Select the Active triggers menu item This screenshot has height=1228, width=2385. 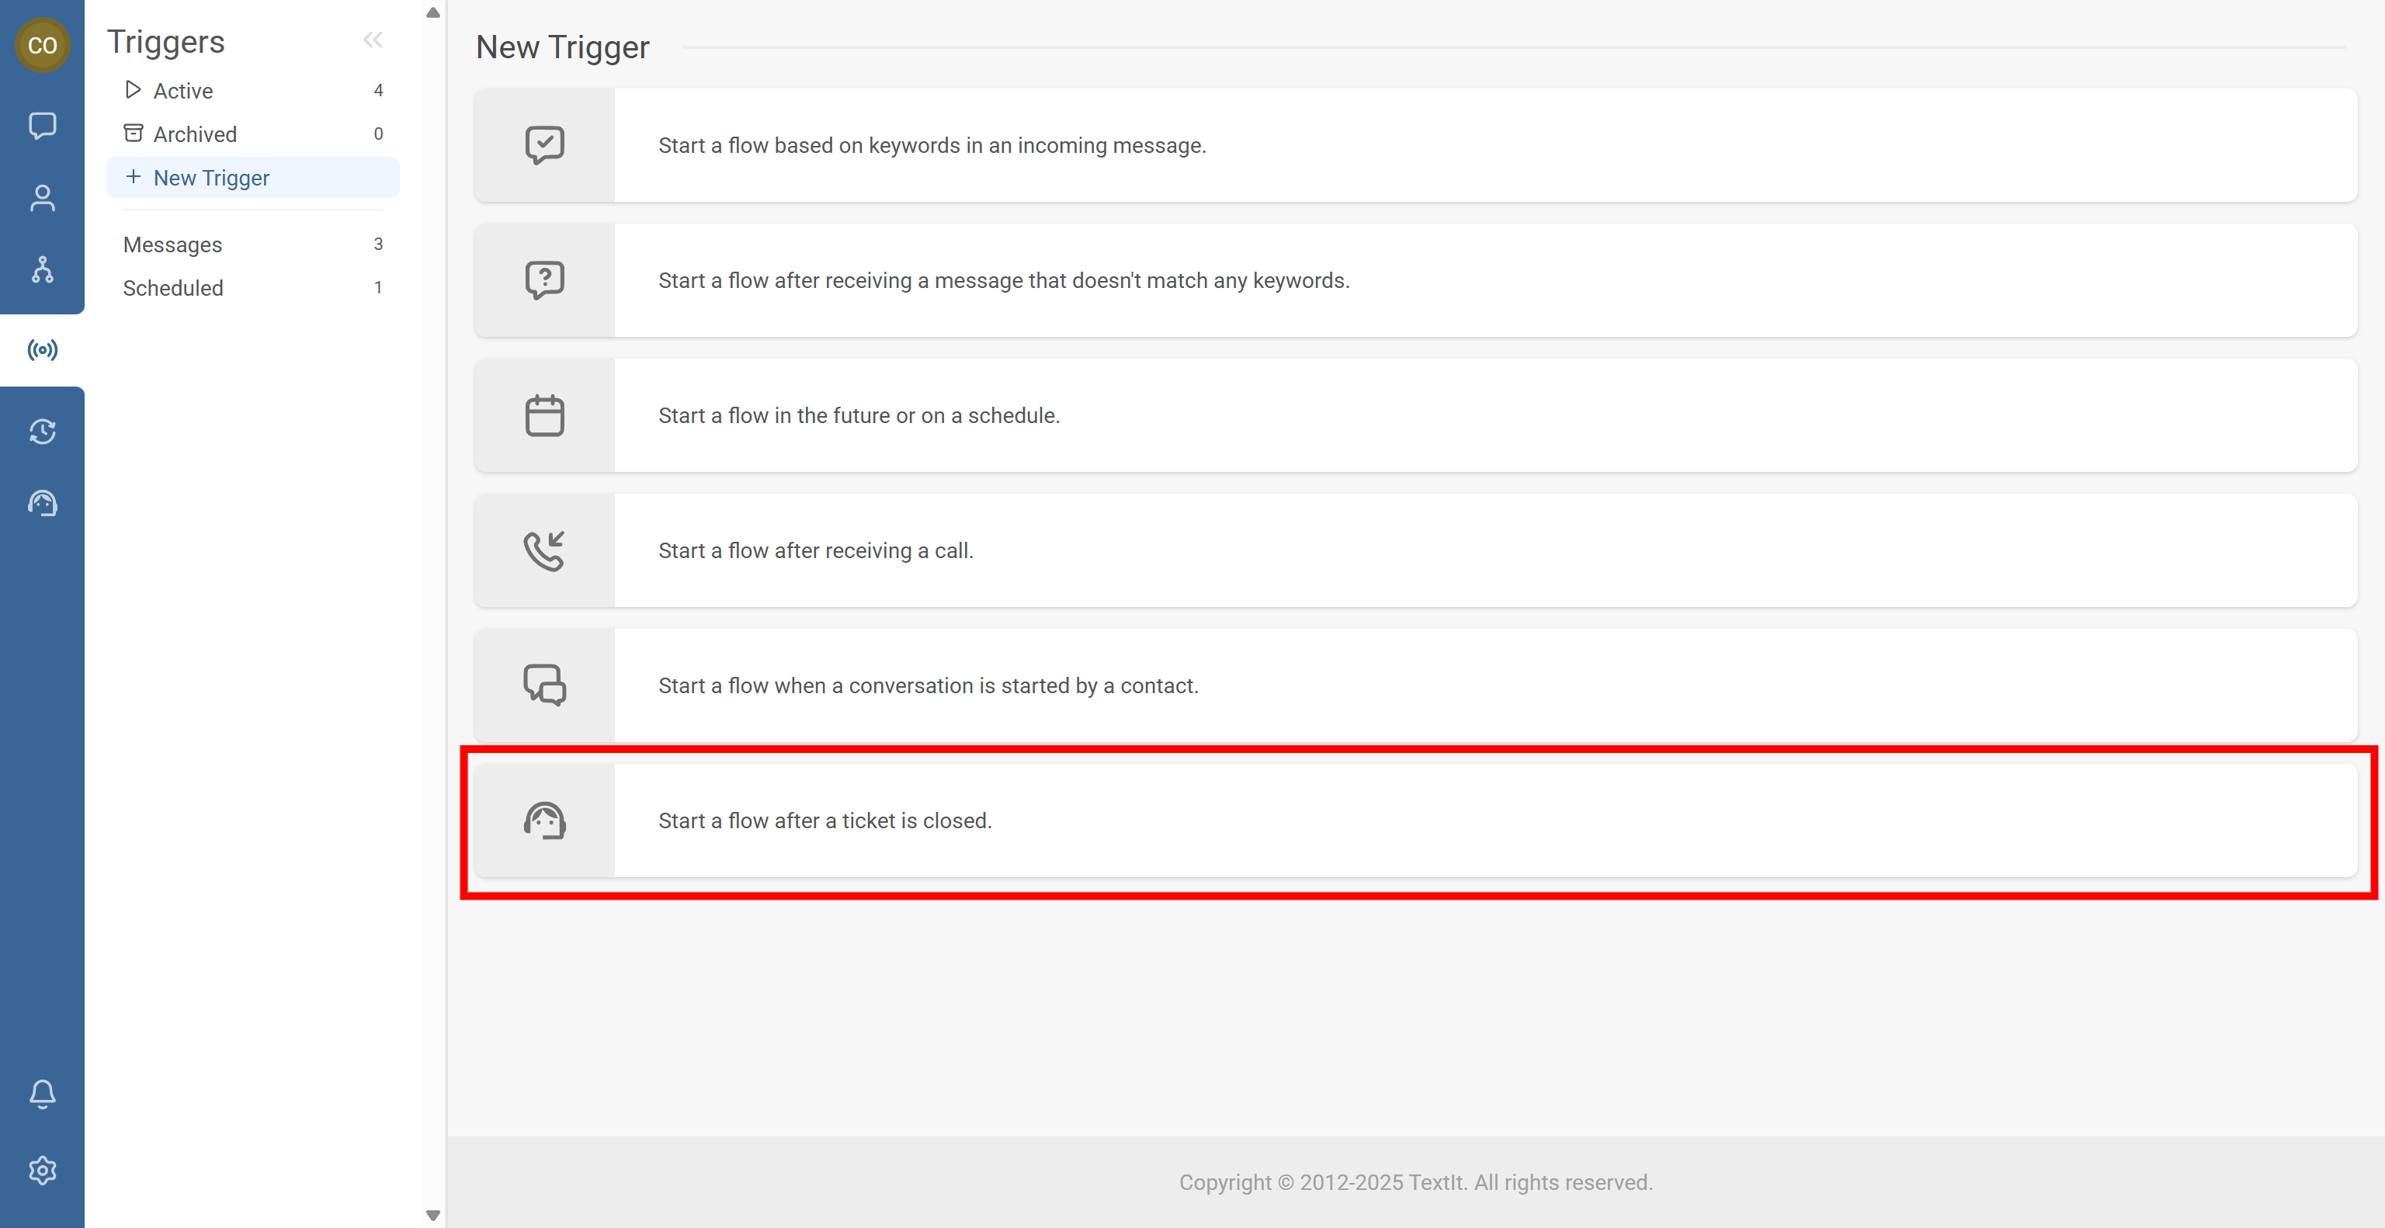pyautogui.click(x=182, y=91)
